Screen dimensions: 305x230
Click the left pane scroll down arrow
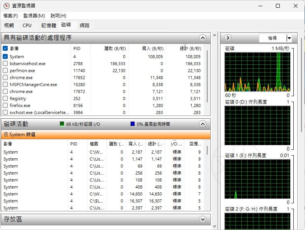click(215, 227)
